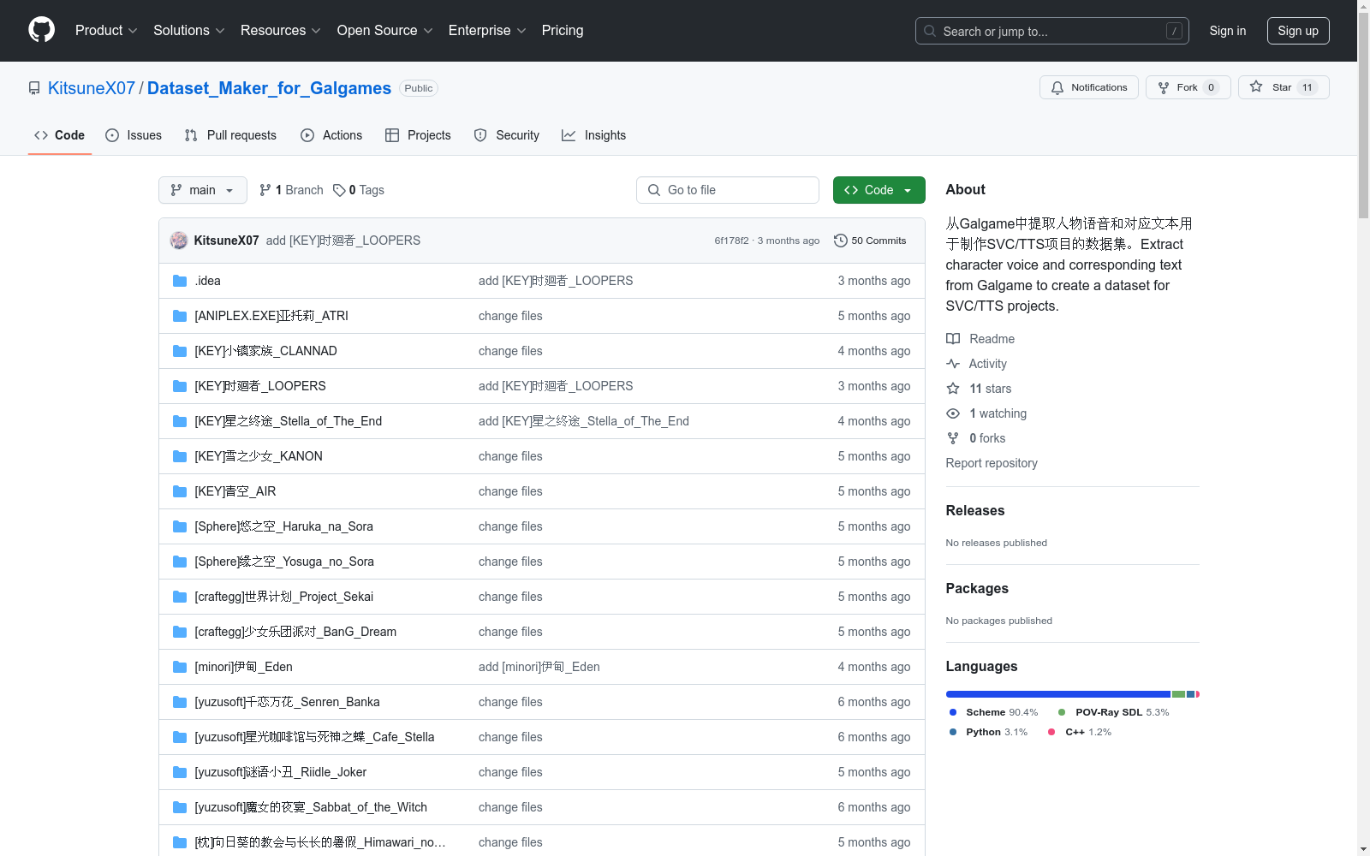Click the fork icon next to 0 forks

point(953,438)
